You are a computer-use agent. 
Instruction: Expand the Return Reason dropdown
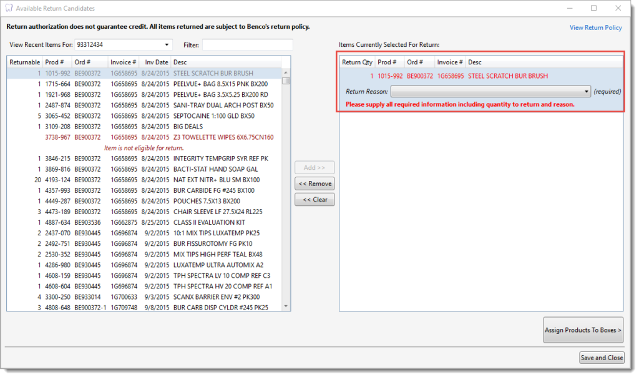[x=587, y=92]
